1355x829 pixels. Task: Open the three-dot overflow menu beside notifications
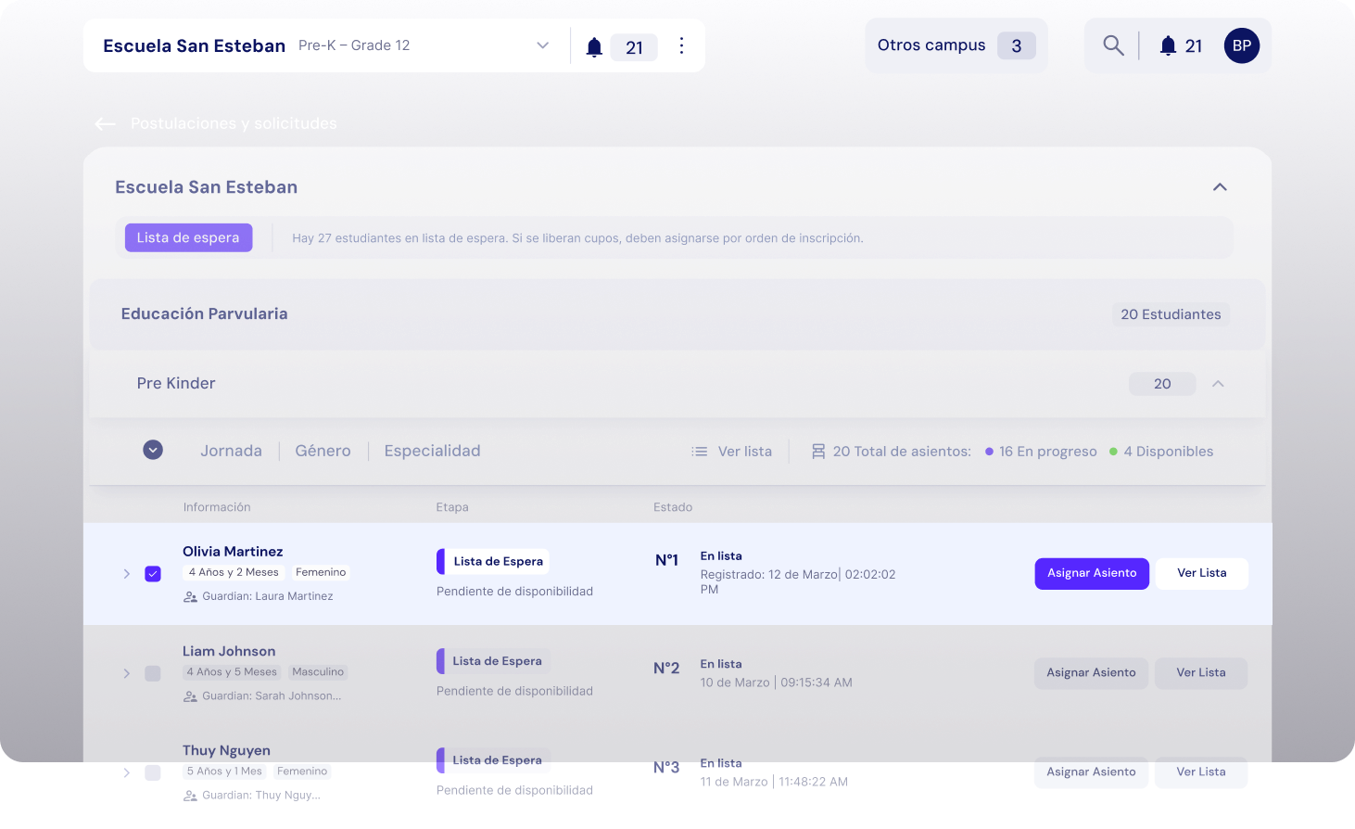point(681,45)
